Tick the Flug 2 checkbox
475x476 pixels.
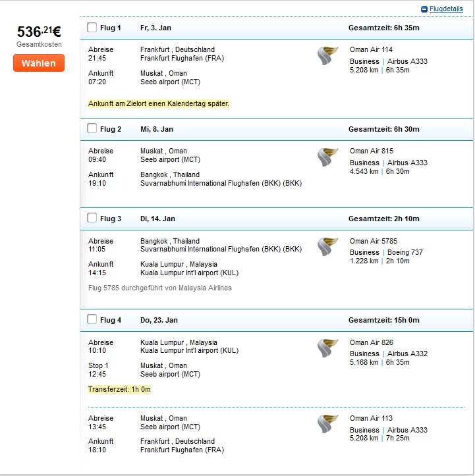(92, 128)
